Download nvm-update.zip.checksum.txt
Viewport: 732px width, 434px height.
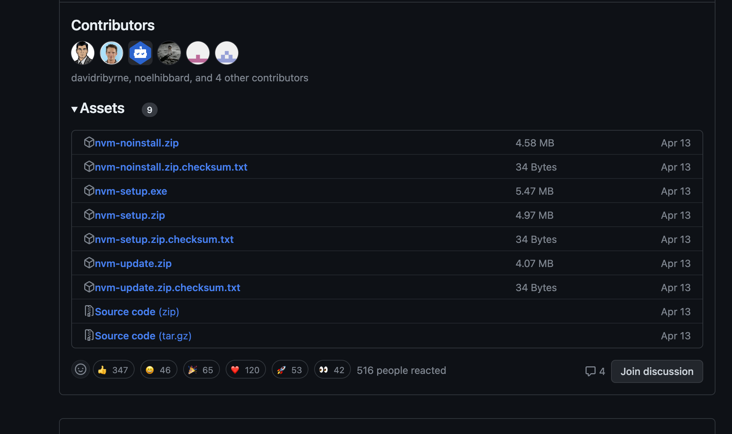(167, 288)
